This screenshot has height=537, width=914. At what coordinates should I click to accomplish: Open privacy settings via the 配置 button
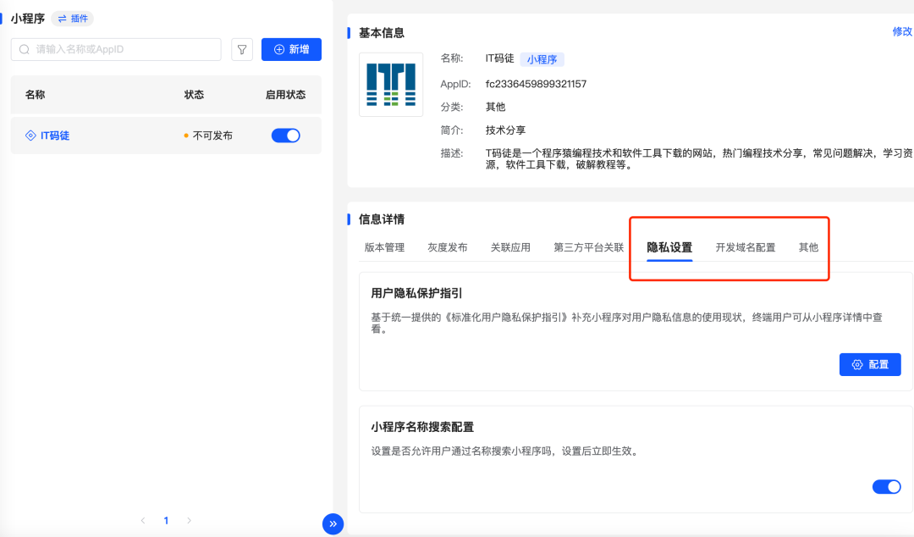(870, 364)
